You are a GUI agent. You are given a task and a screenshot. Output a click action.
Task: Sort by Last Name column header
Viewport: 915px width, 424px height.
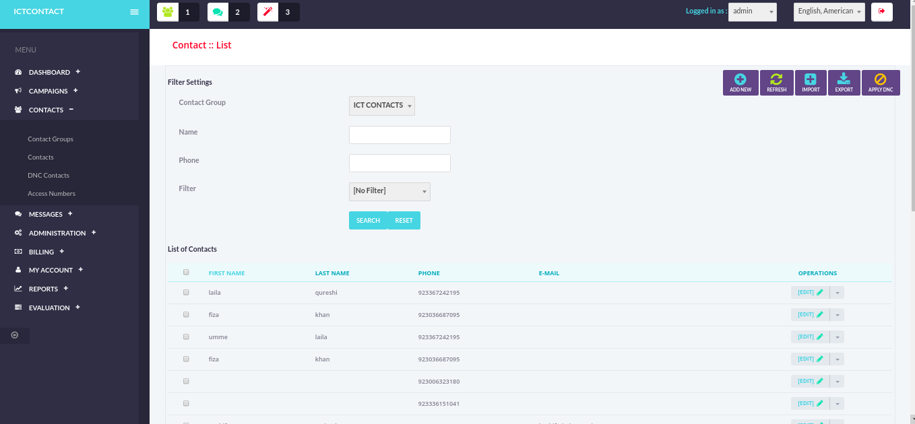pyautogui.click(x=332, y=273)
